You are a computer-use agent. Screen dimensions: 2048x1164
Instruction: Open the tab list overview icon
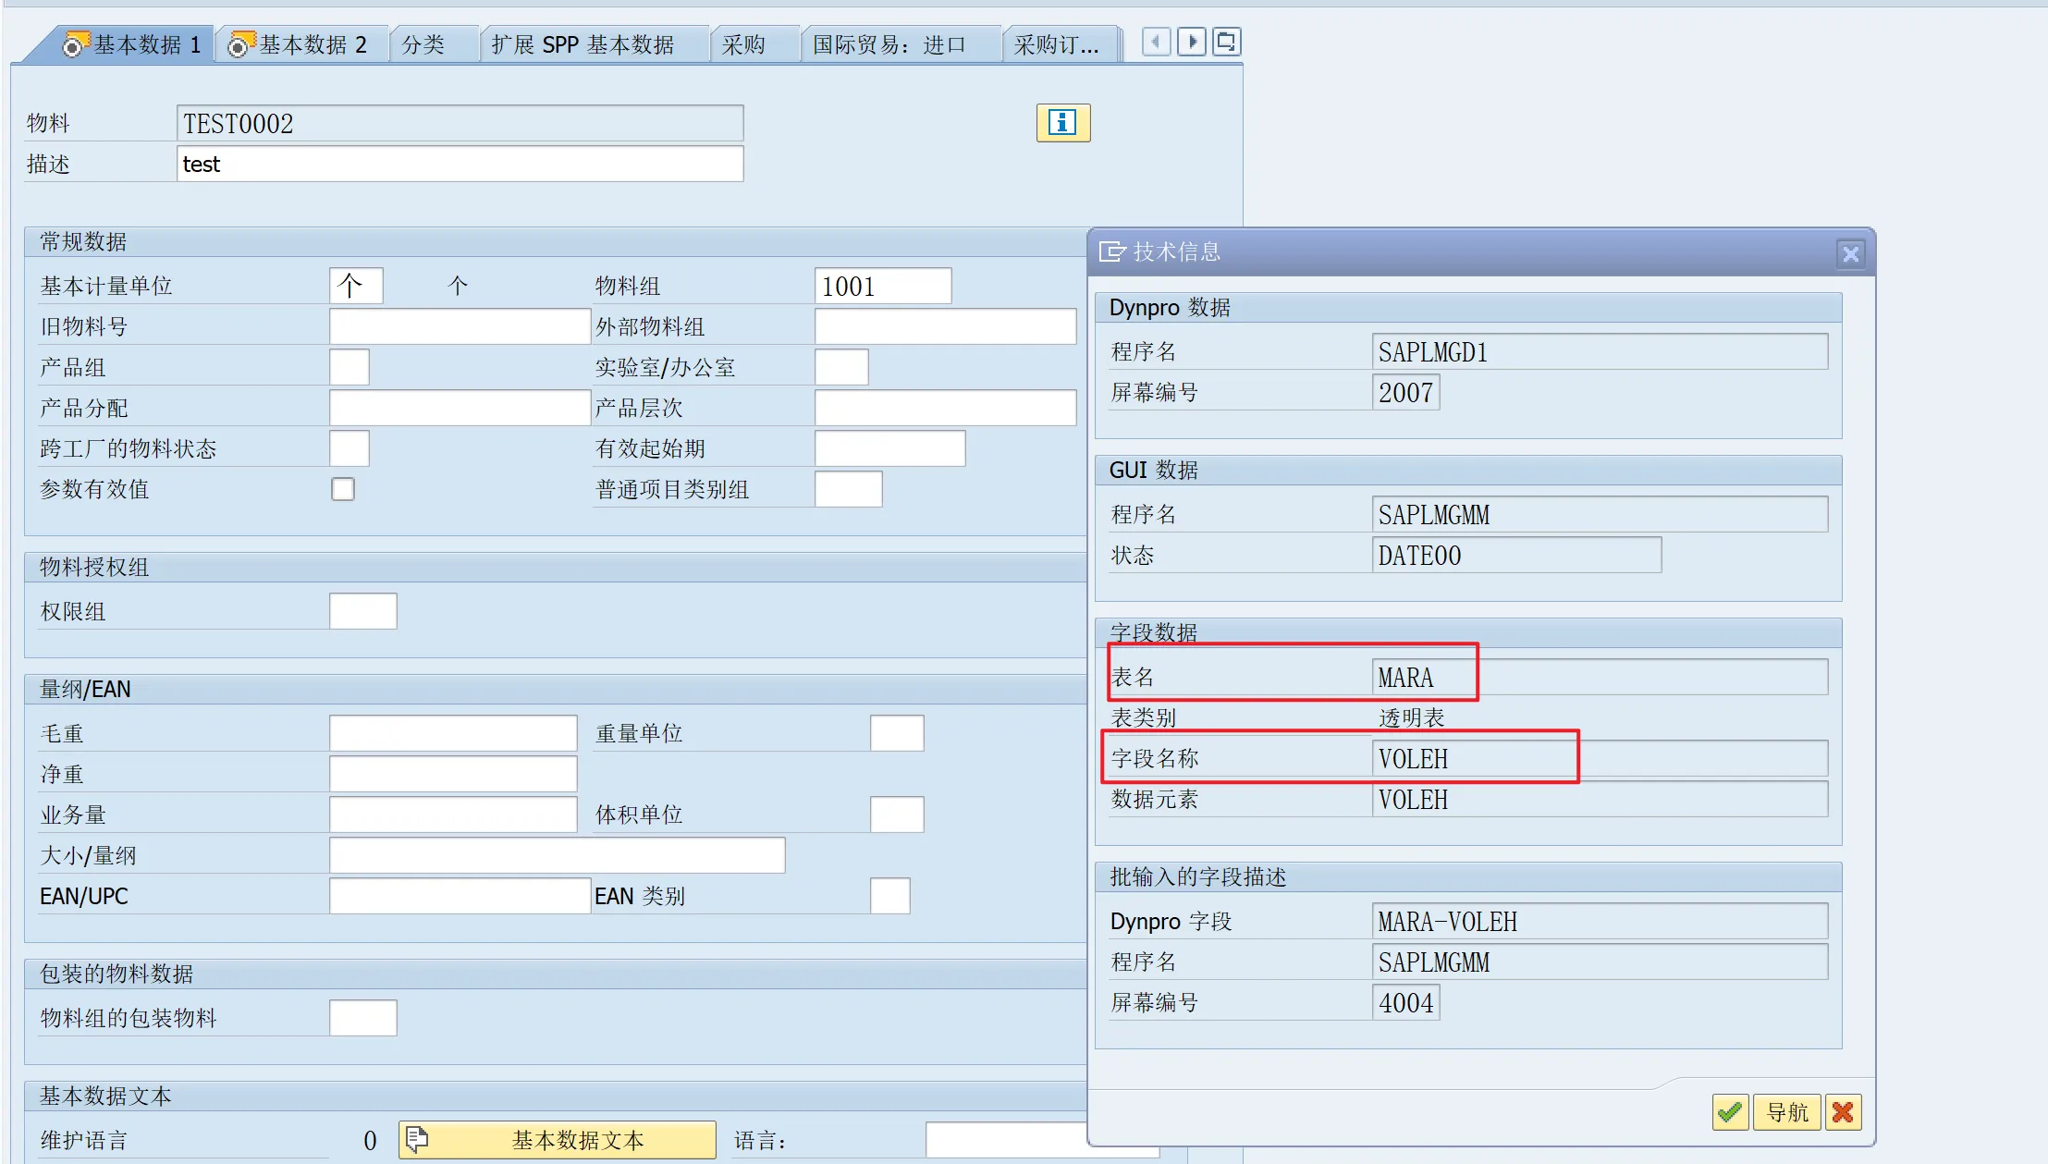click(x=1226, y=42)
